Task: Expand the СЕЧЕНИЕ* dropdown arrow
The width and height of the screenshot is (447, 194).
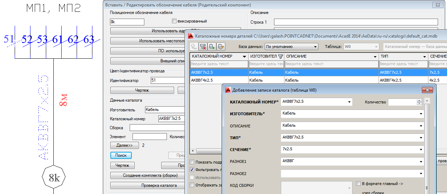Action: (421, 150)
